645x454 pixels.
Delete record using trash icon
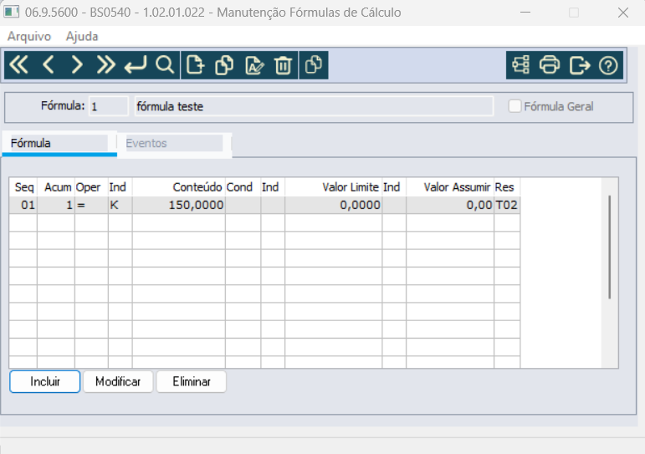pos(283,65)
